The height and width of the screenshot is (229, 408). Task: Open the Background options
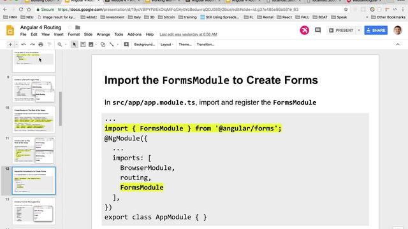[x=145, y=45]
